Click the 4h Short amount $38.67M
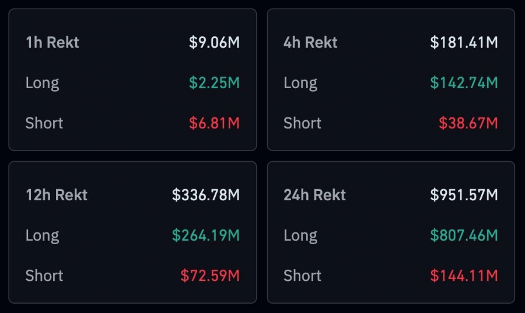The image size is (525, 313). point(468,123)
